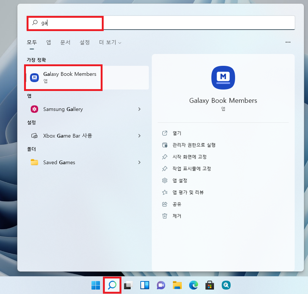Viewport: 308px width, 294px height.
Task: Open the three-dot options menu
Action: tap(288, 42)
